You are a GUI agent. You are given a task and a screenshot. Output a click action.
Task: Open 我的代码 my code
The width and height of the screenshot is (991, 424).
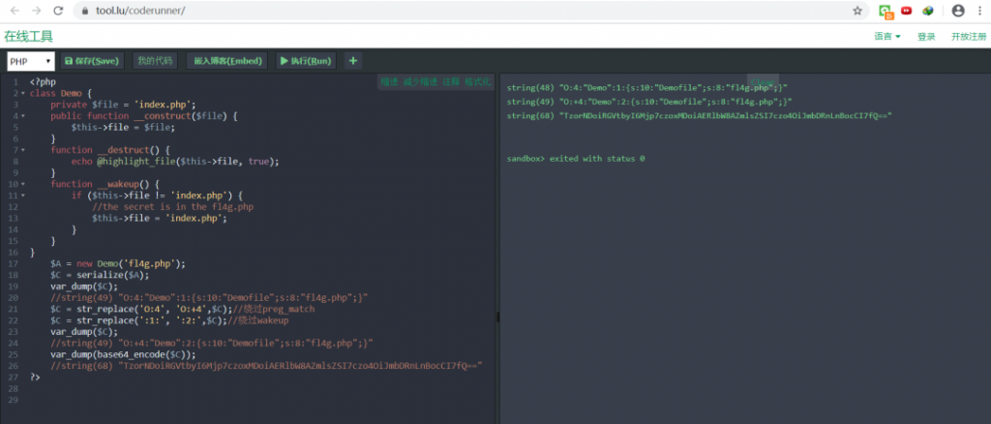tap(155, 61)
